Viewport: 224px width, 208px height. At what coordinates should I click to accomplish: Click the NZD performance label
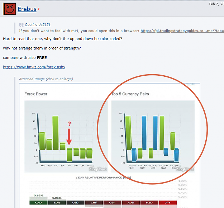(x=149, y=203)
